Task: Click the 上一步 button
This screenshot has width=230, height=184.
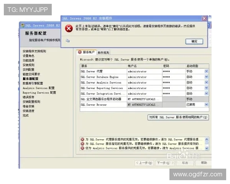Action: [x=144, y=163]
